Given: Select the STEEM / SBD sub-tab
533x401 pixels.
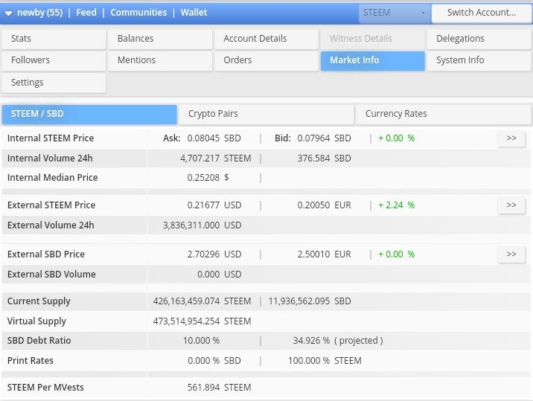Looking at the screenshot, I should (89, 114).
